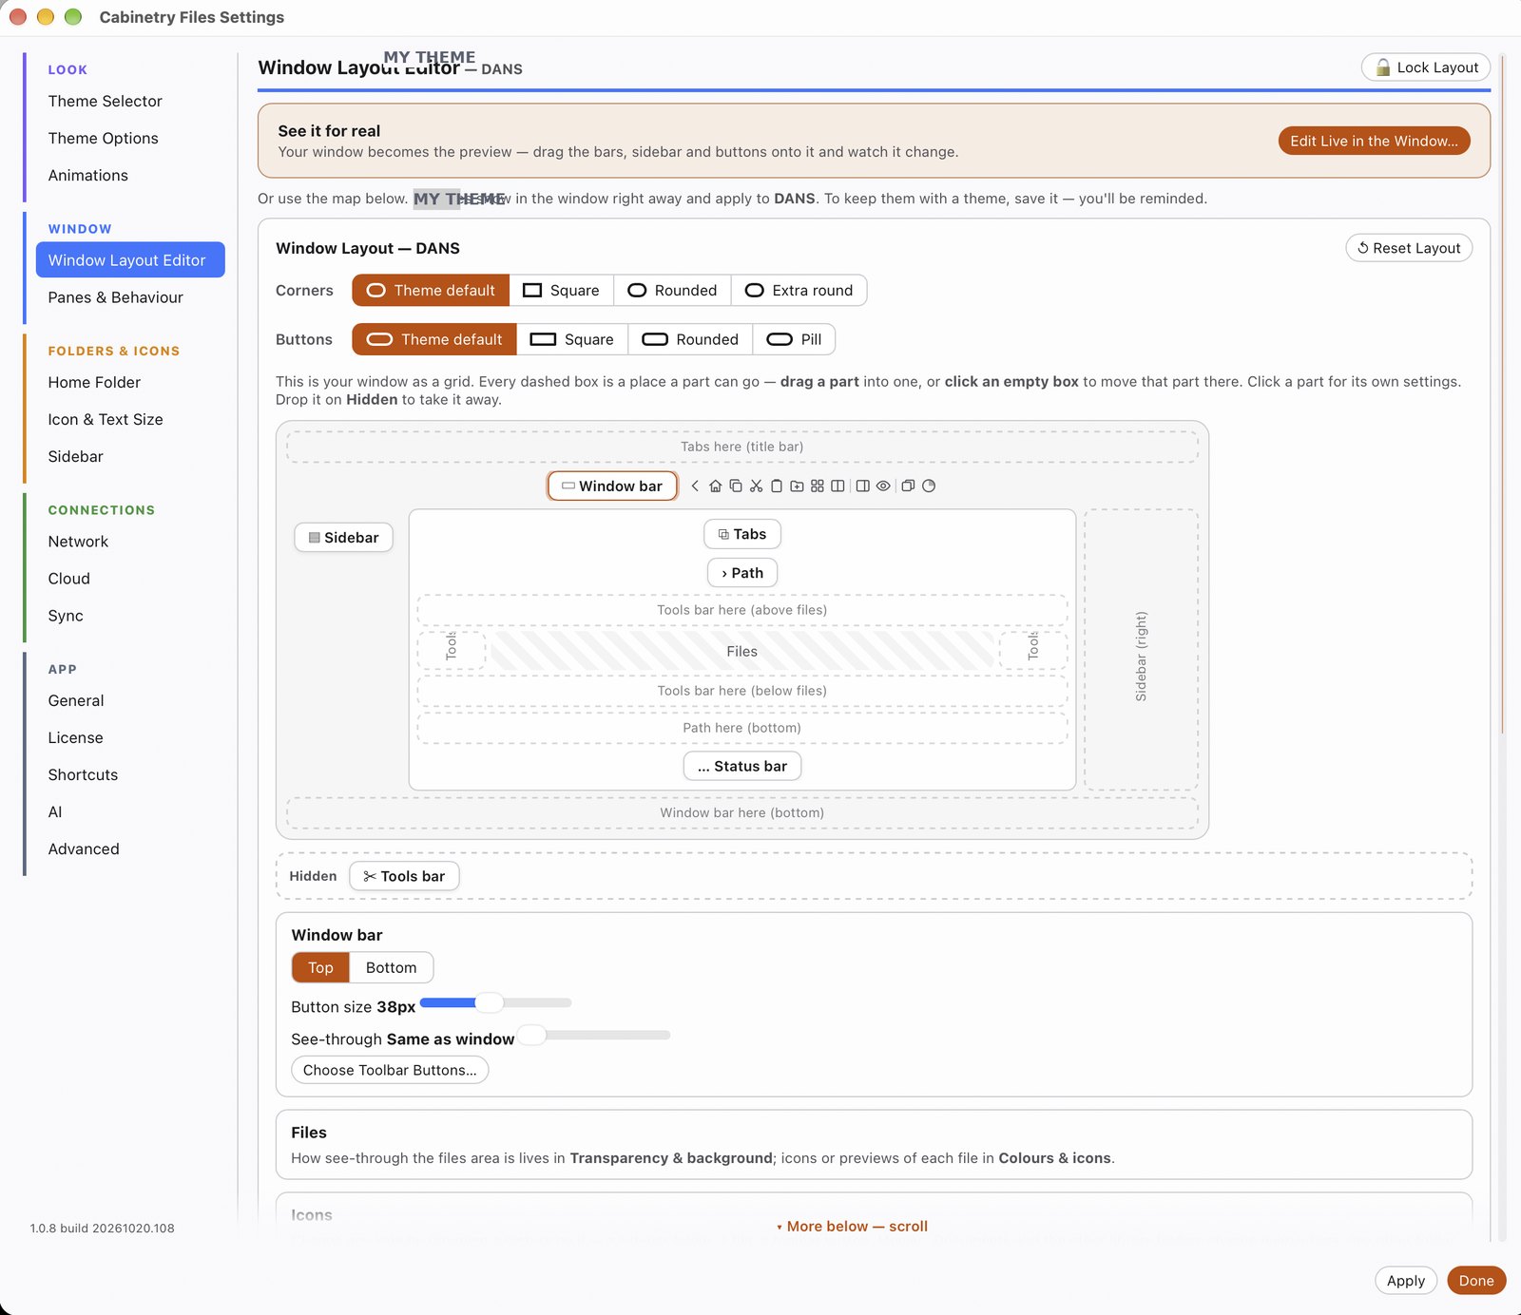Screen dimensions: 1521x1315
Task: Select the Window bar part chip
Action: [x=612, y=486]
